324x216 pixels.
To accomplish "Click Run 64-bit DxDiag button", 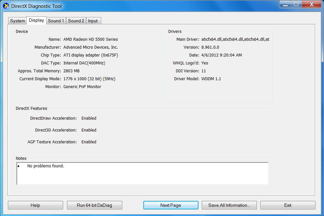I will (x=94, y=205).
